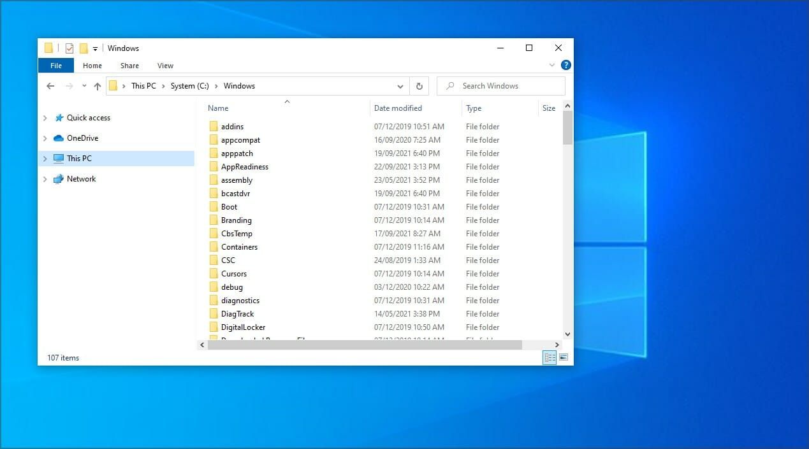The image size is (809, 449).
Task: Expand the Quick access tree node
Action: pyautogui.click(x=45, y=118)
